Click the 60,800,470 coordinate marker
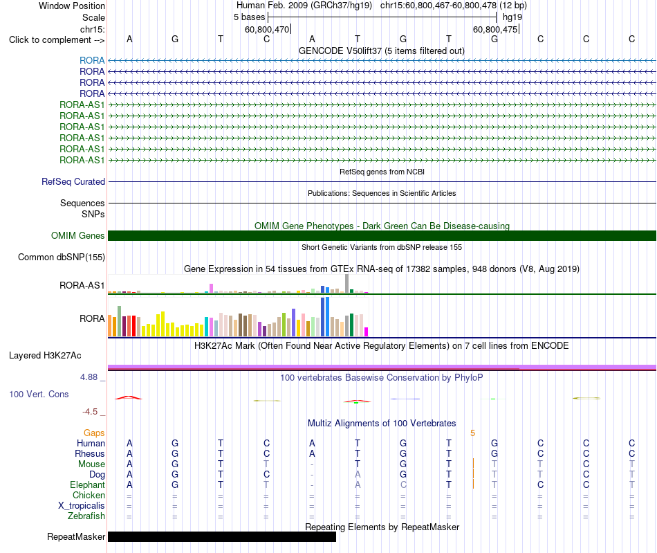The image size is (657, 553). tap(267, 29)
